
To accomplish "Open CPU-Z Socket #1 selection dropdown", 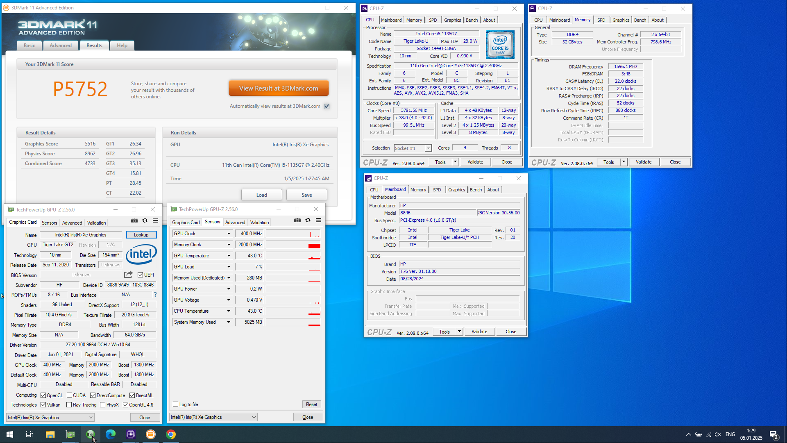I will pos(413,148).
